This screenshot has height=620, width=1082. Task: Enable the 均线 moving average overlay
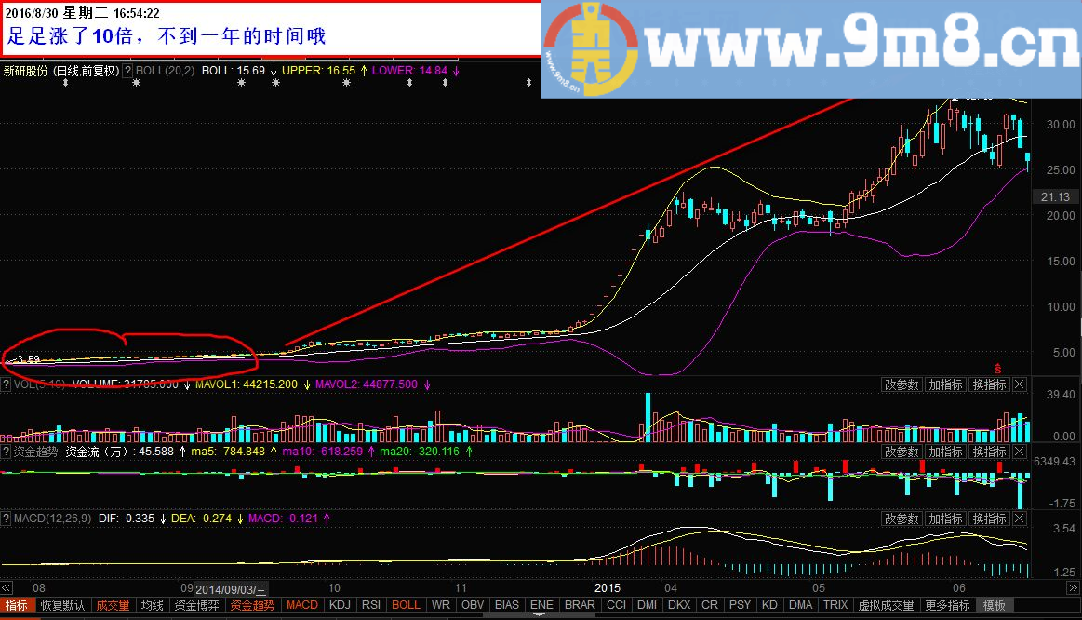151,605
